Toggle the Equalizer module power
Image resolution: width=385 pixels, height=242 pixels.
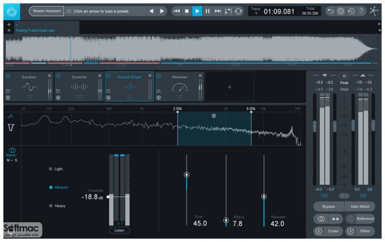point(8,76)
